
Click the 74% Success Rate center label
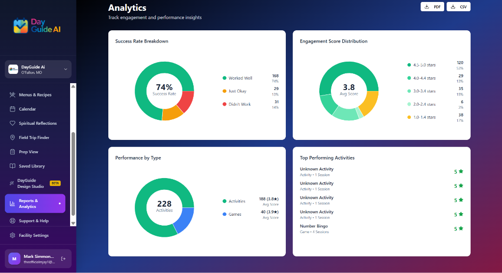coord(164,90)
